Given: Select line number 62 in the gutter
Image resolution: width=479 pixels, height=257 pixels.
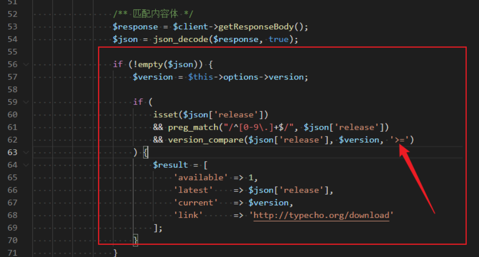Looking at the screenshot, I should 13,140.
